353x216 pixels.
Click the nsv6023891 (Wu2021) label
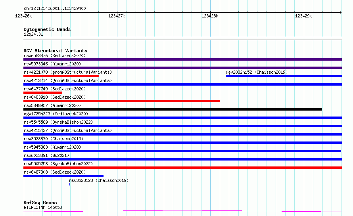pos(46,155)
